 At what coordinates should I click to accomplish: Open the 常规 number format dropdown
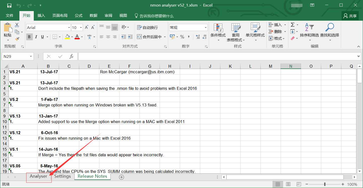tap(206, 27)
